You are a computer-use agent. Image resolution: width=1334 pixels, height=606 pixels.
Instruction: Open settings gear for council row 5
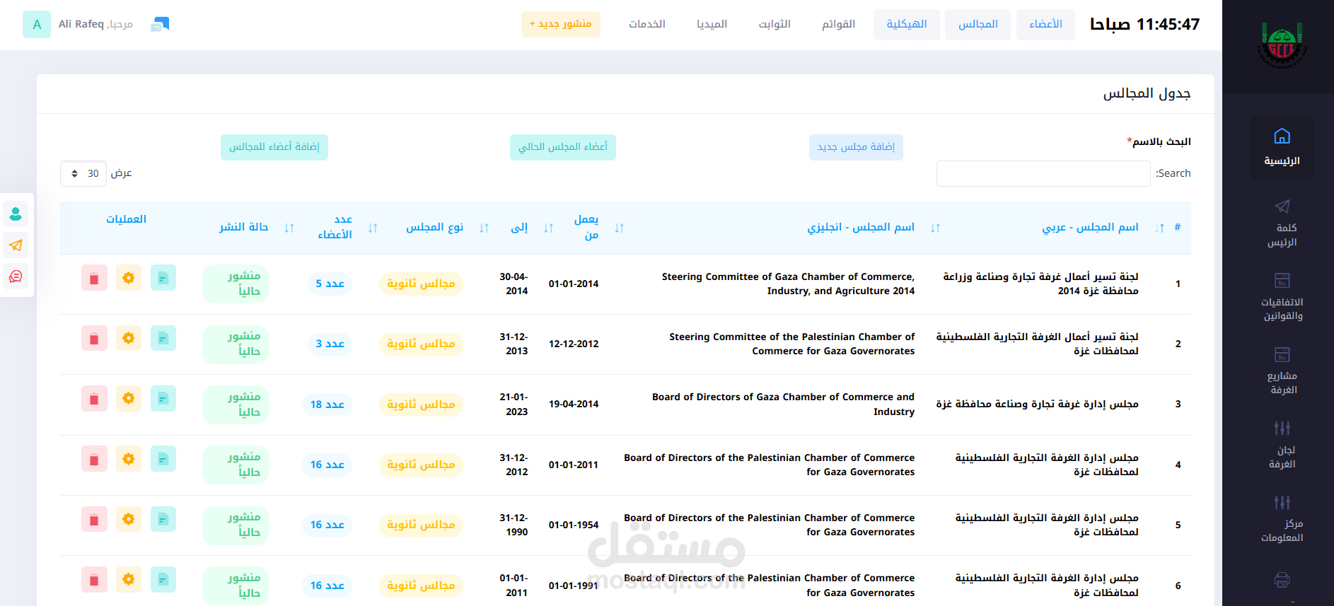(129, 520)
